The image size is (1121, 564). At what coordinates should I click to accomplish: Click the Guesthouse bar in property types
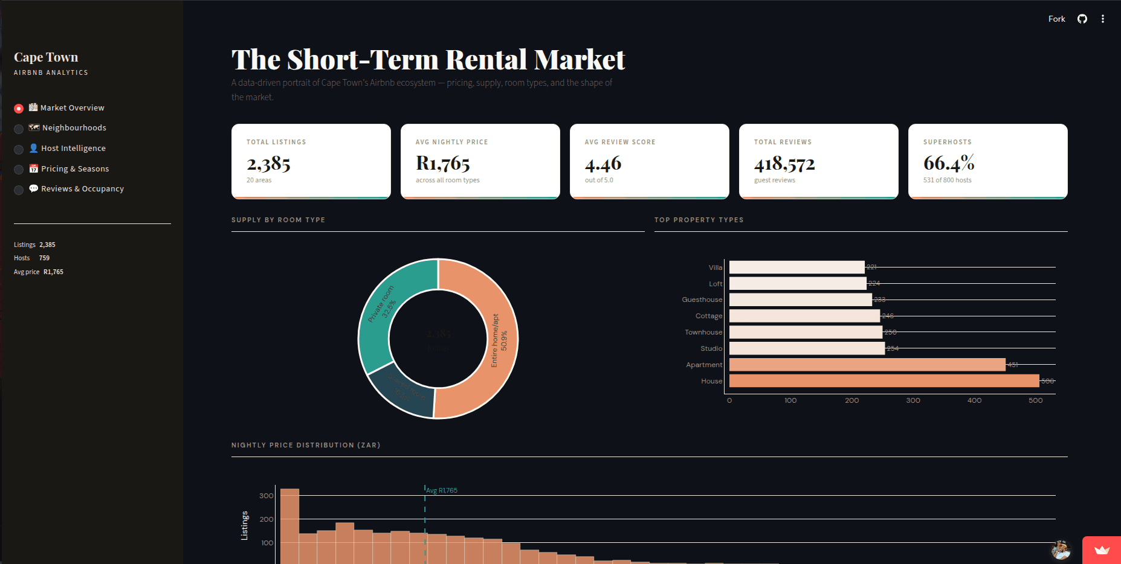(801, 300)
